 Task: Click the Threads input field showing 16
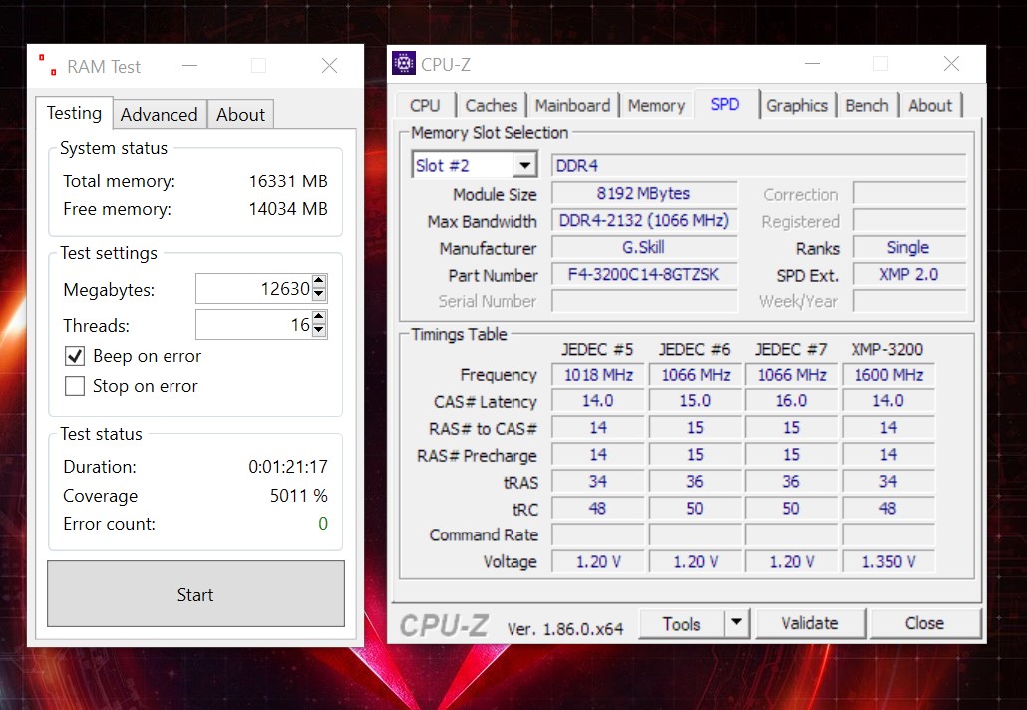click(254, 324)
